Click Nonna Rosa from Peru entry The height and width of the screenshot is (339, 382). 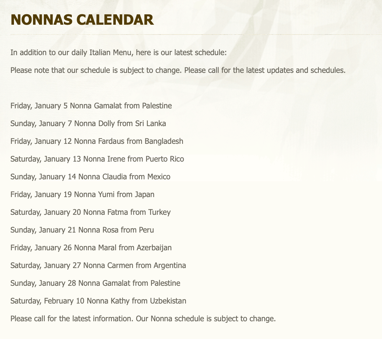point(82,230)
